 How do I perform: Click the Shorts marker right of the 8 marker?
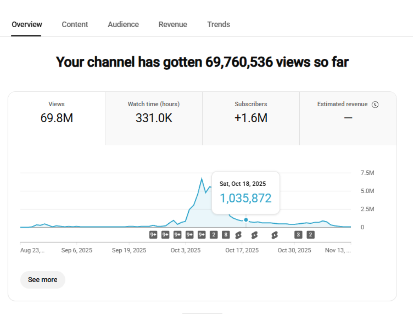(x=238, y=235)
